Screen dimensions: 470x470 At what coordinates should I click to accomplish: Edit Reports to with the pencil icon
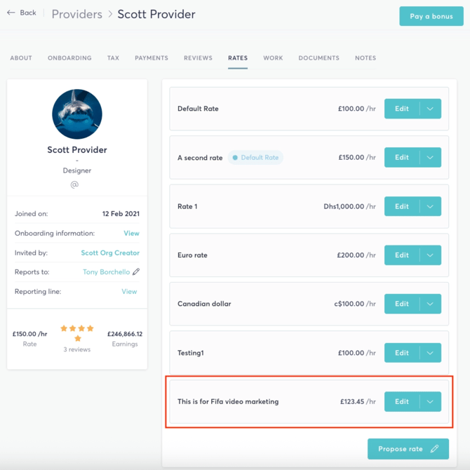(136, 271)
